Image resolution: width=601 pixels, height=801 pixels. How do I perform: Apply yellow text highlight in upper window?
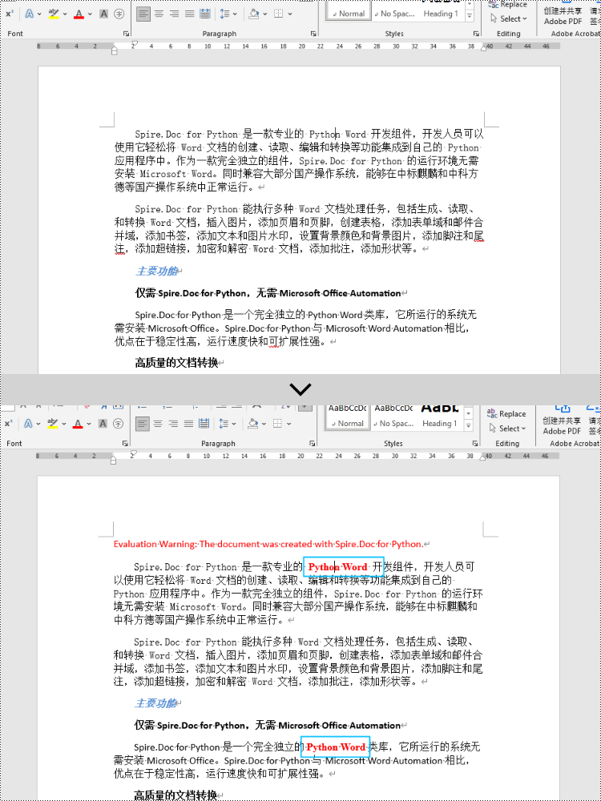point(54,14)
